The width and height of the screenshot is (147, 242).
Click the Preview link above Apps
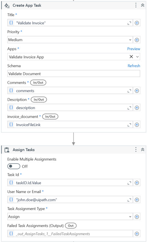point(133,49)
